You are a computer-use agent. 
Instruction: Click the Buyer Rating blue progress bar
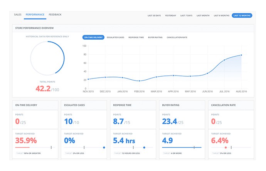[x=182, y=148]
